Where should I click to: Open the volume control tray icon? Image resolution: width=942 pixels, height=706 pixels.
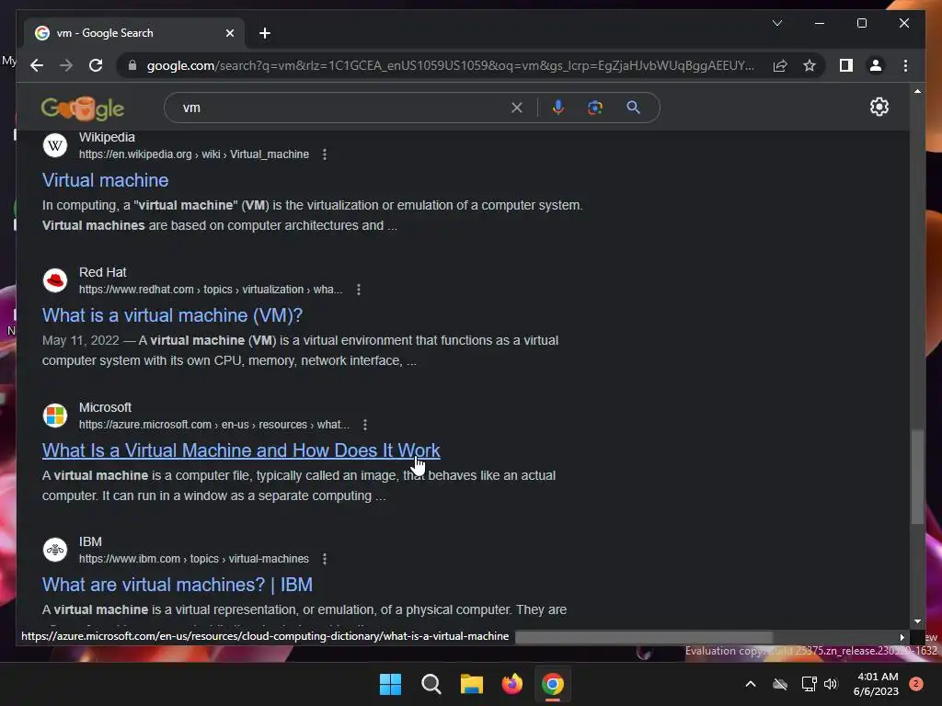click(831, 684)
